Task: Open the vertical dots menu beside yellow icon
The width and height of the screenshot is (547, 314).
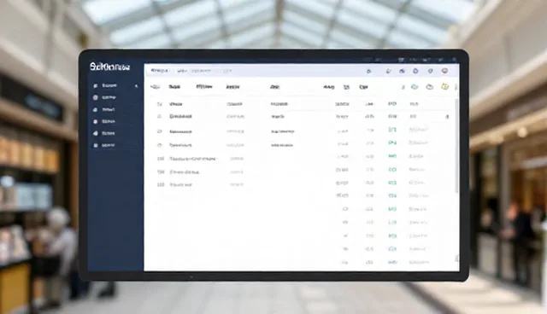Action: tap(456, 87)
